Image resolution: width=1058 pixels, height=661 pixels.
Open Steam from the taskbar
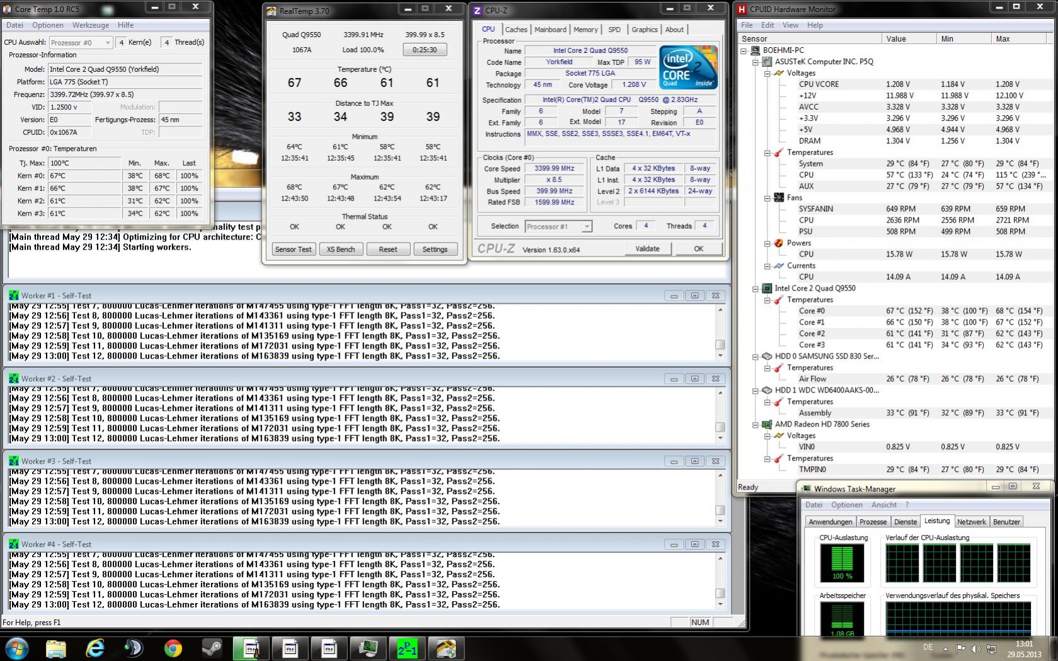pyautogui.click(x=212, y=648)
